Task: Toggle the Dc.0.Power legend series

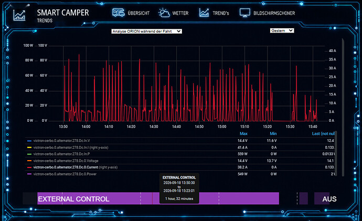Action: click(x=65, y=174)
